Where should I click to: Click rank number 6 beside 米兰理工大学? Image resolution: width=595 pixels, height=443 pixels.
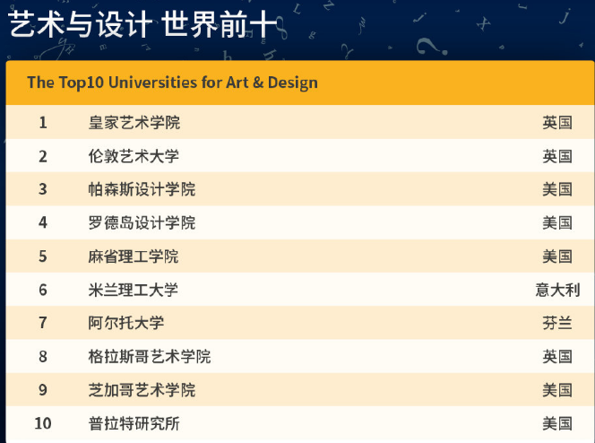pos(43,290)
